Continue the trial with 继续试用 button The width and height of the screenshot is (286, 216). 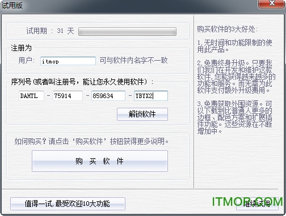pyautogui.click(x=257, y=204)
